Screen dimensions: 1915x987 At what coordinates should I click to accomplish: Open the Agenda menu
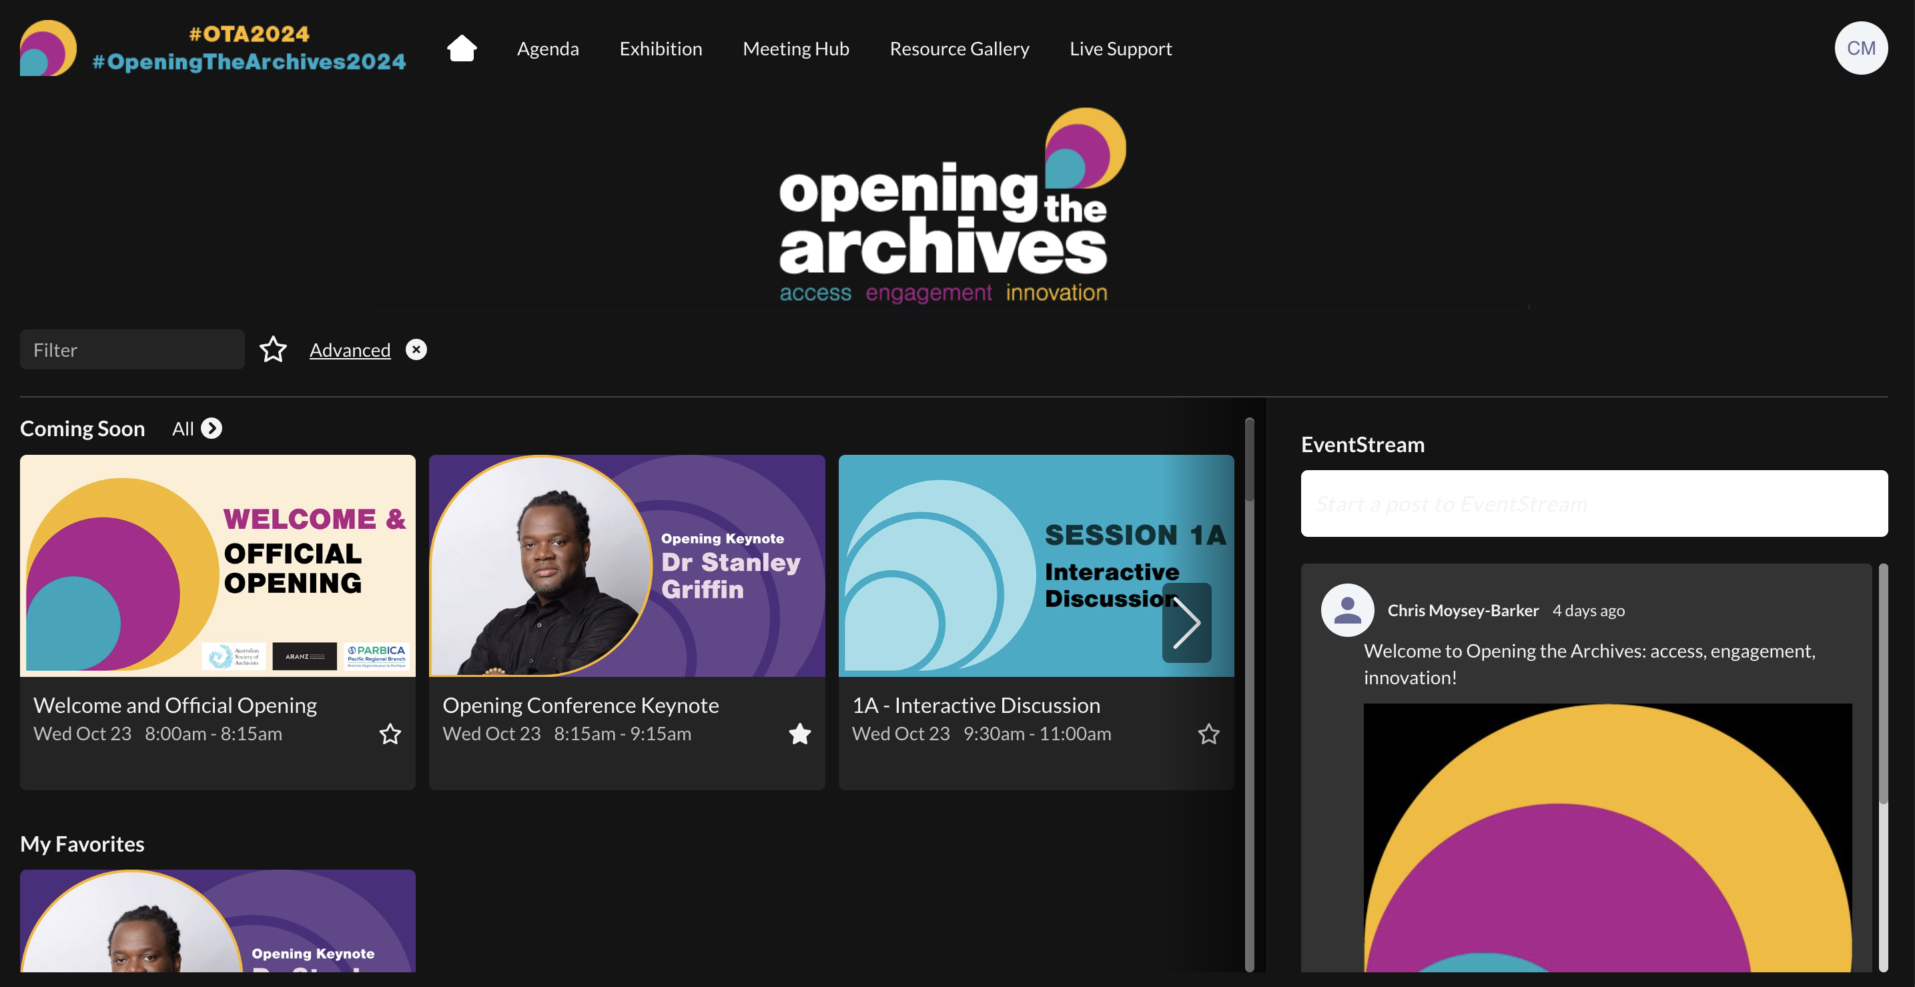click(x=548, y=48)
